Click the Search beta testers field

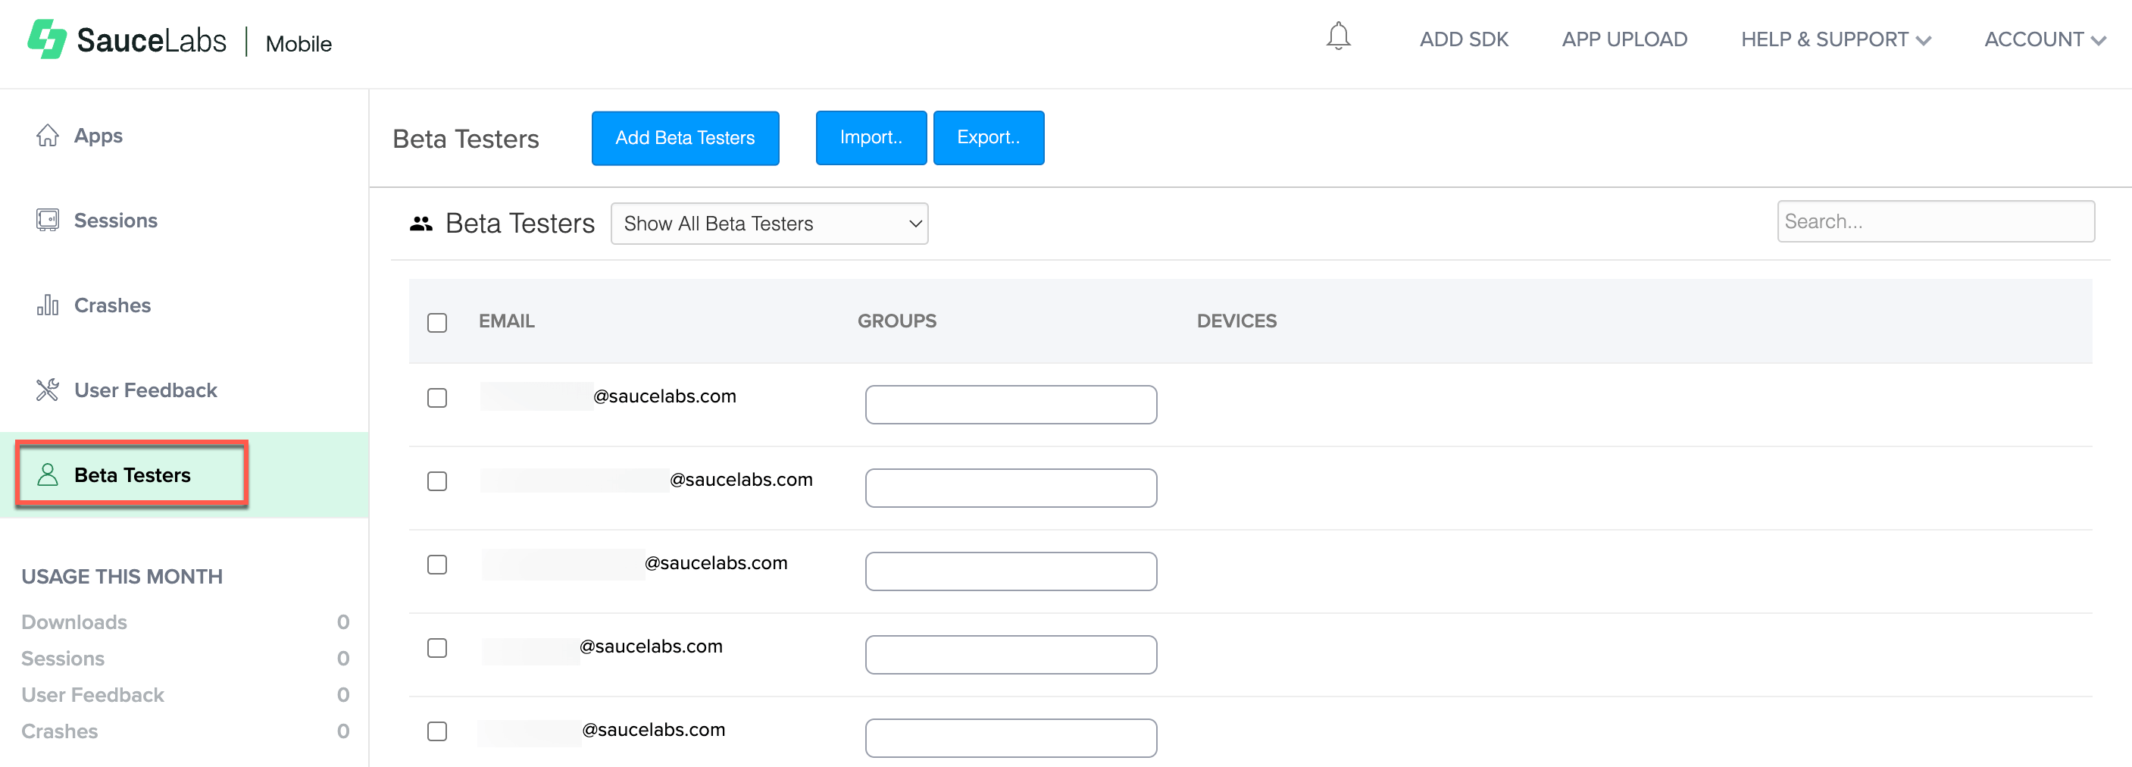[1935, 221]
